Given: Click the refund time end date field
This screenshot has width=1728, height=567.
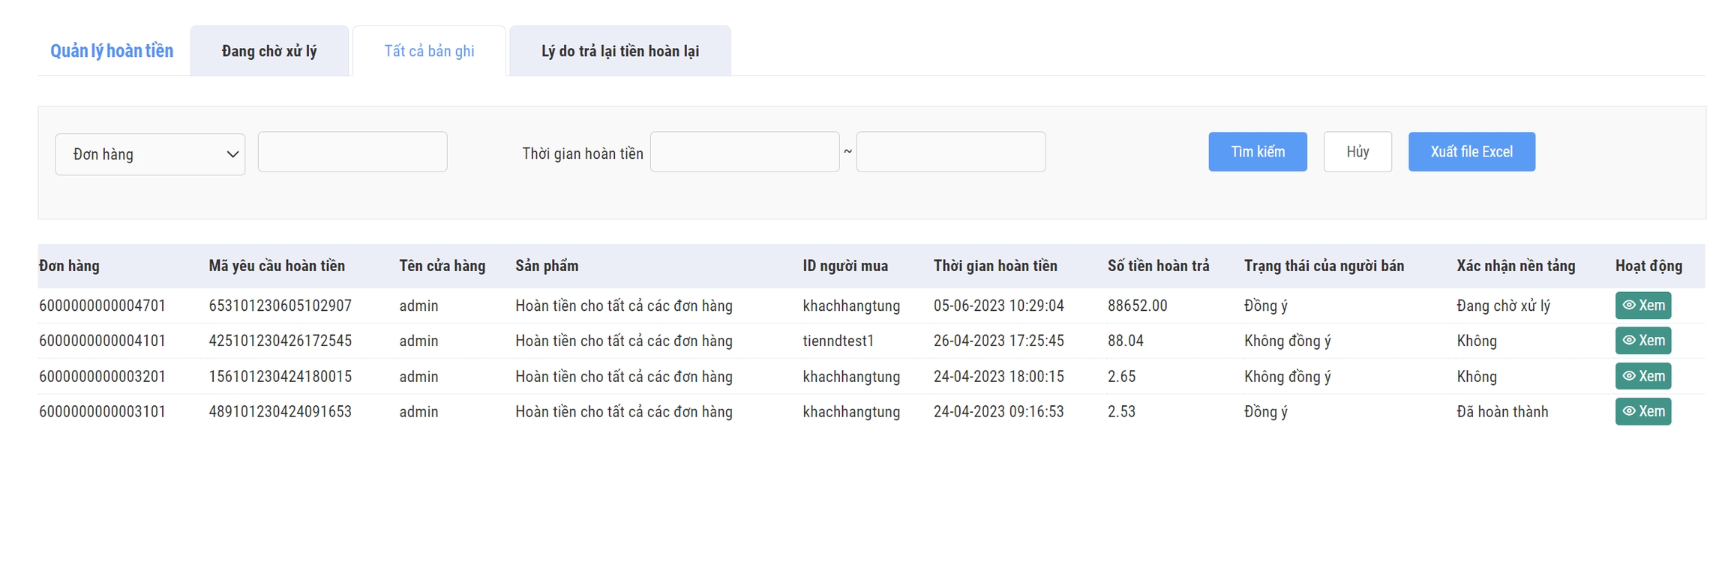Looking at the screenshot, I should tap(950, 152).
